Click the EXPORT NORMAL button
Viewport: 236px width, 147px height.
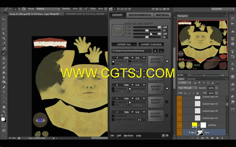pos(156,116)
